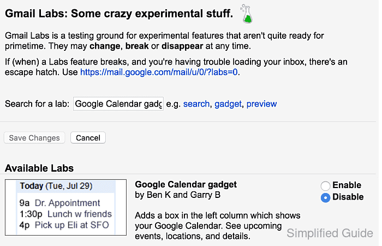Click the Disable label text
Viewport: 382px width, 246px height.
click(x=348, y=197)
